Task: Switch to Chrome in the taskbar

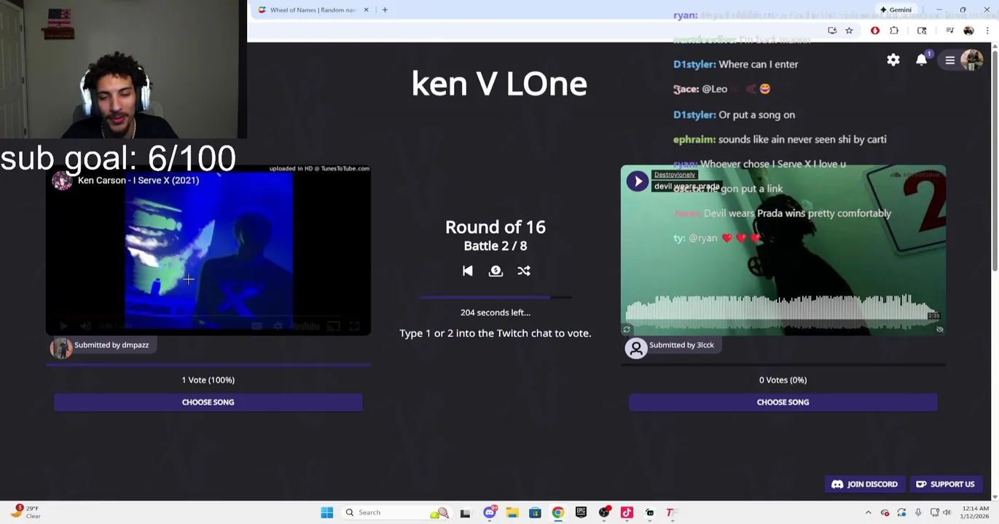Action: coord(557,512)
